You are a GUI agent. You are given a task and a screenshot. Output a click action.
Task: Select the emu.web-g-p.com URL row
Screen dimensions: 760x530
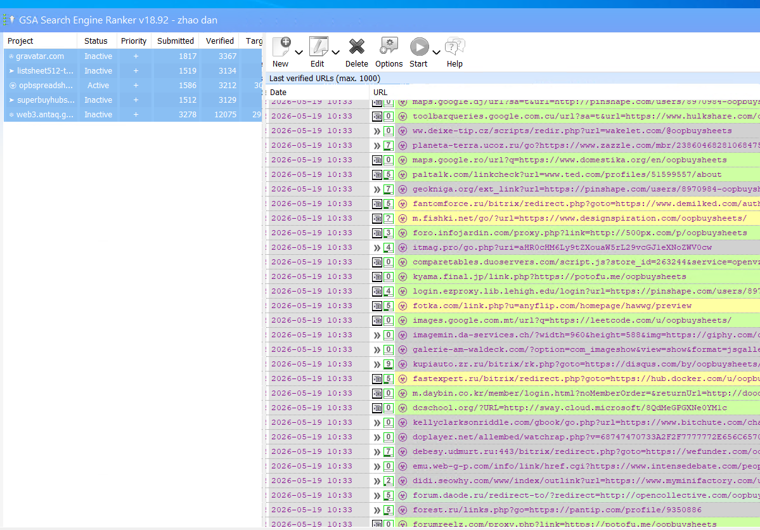click(x=513, y=466)
